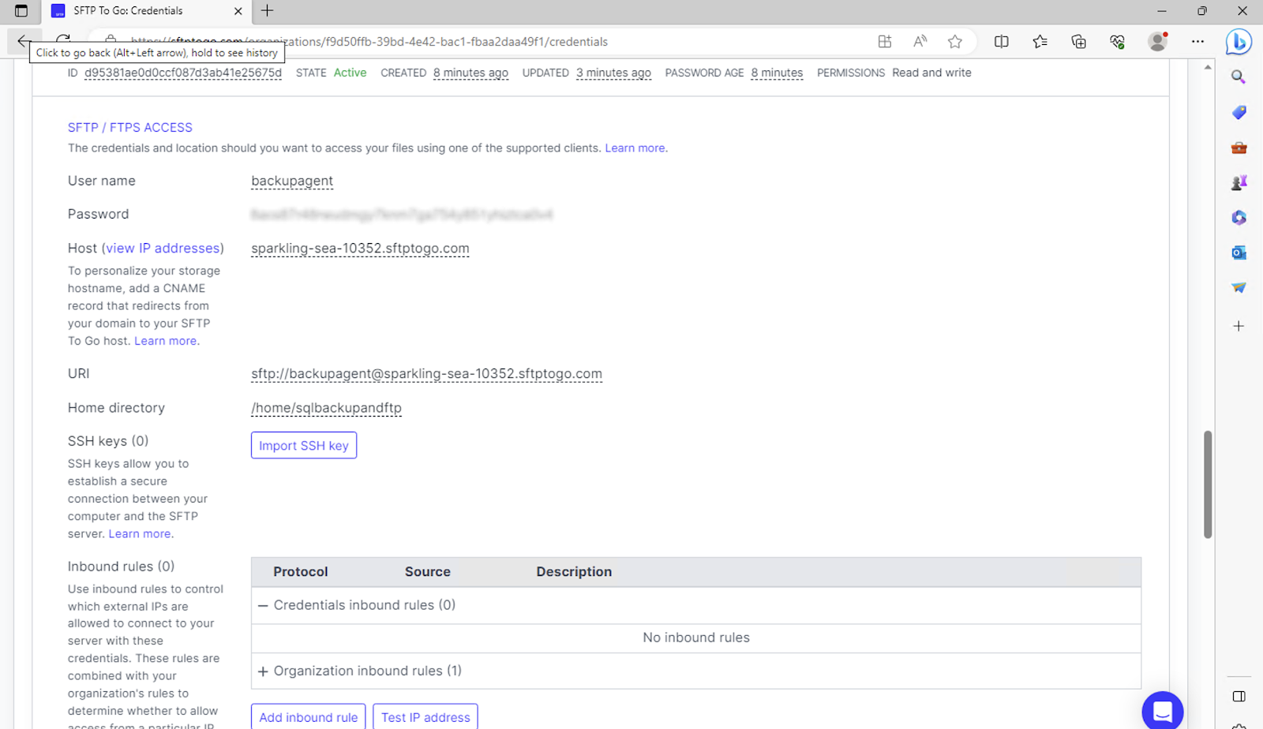
Task: Open the view IP addresses link
Action: pos(163,249)
